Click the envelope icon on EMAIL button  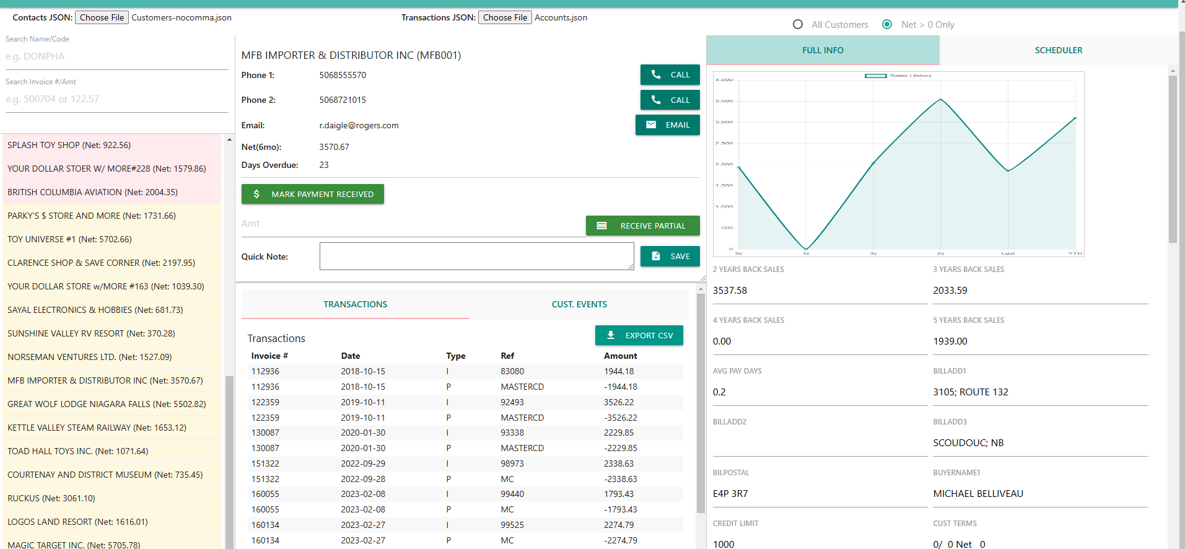pyautogui.click(x=651, y=125)
